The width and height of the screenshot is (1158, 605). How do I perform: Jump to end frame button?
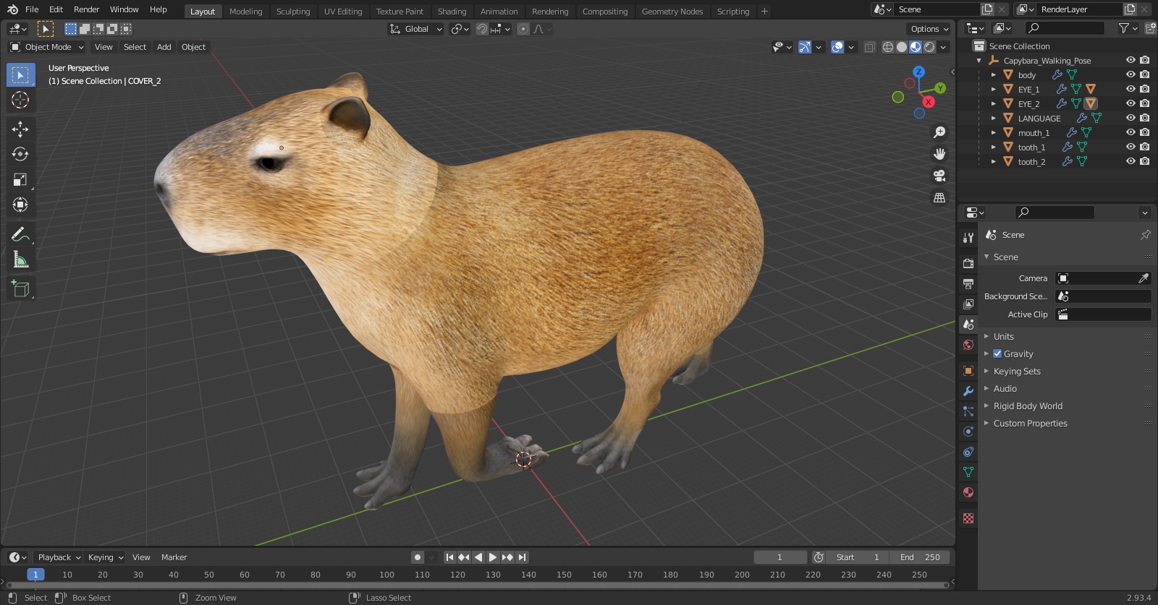point(523,557)
